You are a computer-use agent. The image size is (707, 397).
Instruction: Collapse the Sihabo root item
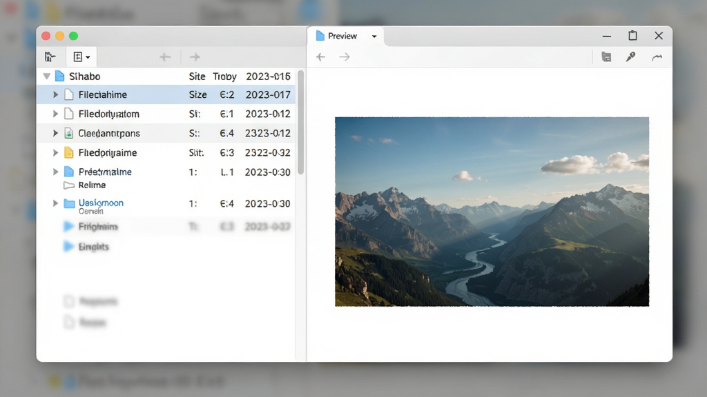pos(46,76)
